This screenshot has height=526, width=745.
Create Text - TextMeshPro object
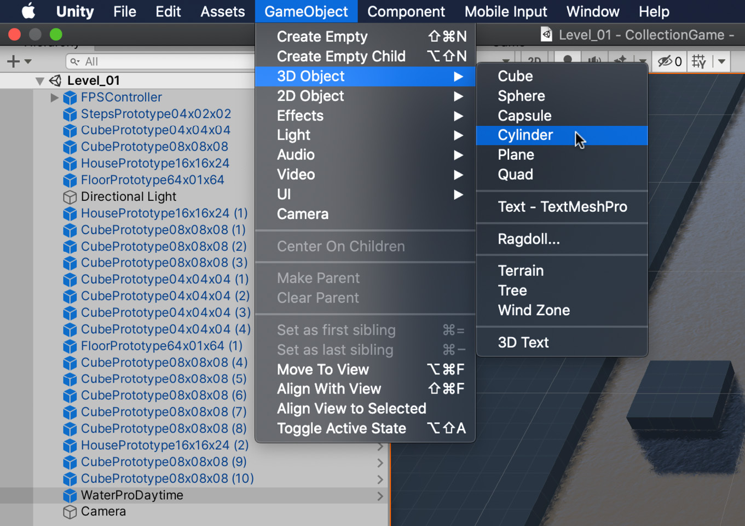coord(562,207)
